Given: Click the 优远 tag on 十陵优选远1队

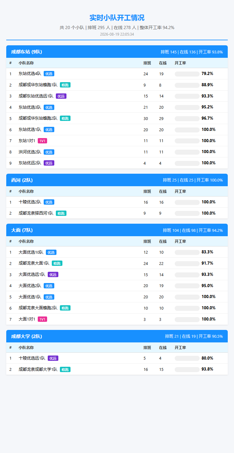Looking at the screenshot, I should pos(53,358).
